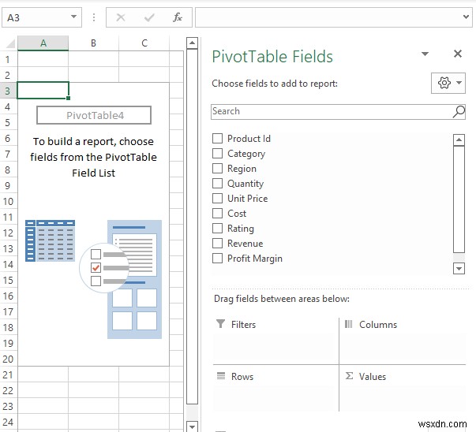Check the Cost field
Screen dimensions: 476x432
click(x=217, y=213)
